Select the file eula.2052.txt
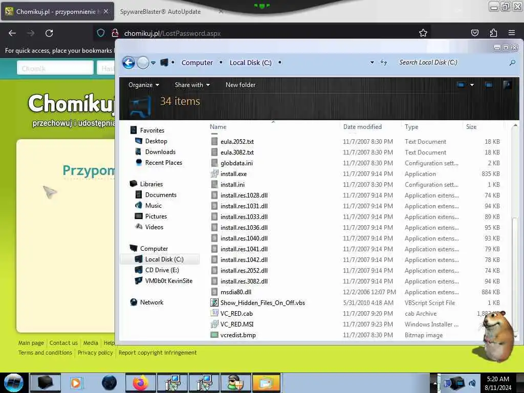Image resolution: width=524 pixels, height=393 pixels. click(237, 141)
